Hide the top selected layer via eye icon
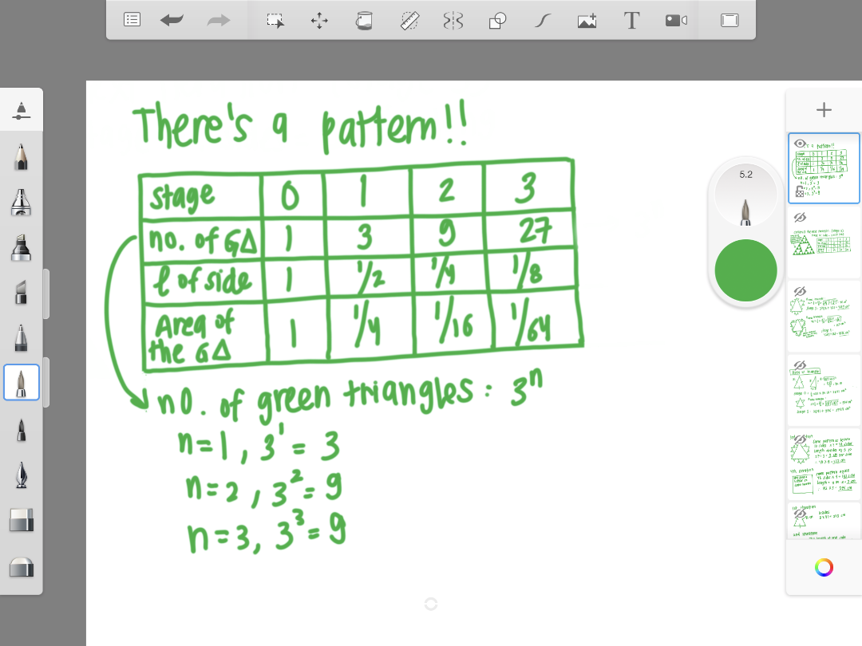The image size is (862, 646). [x=800, y=144]
